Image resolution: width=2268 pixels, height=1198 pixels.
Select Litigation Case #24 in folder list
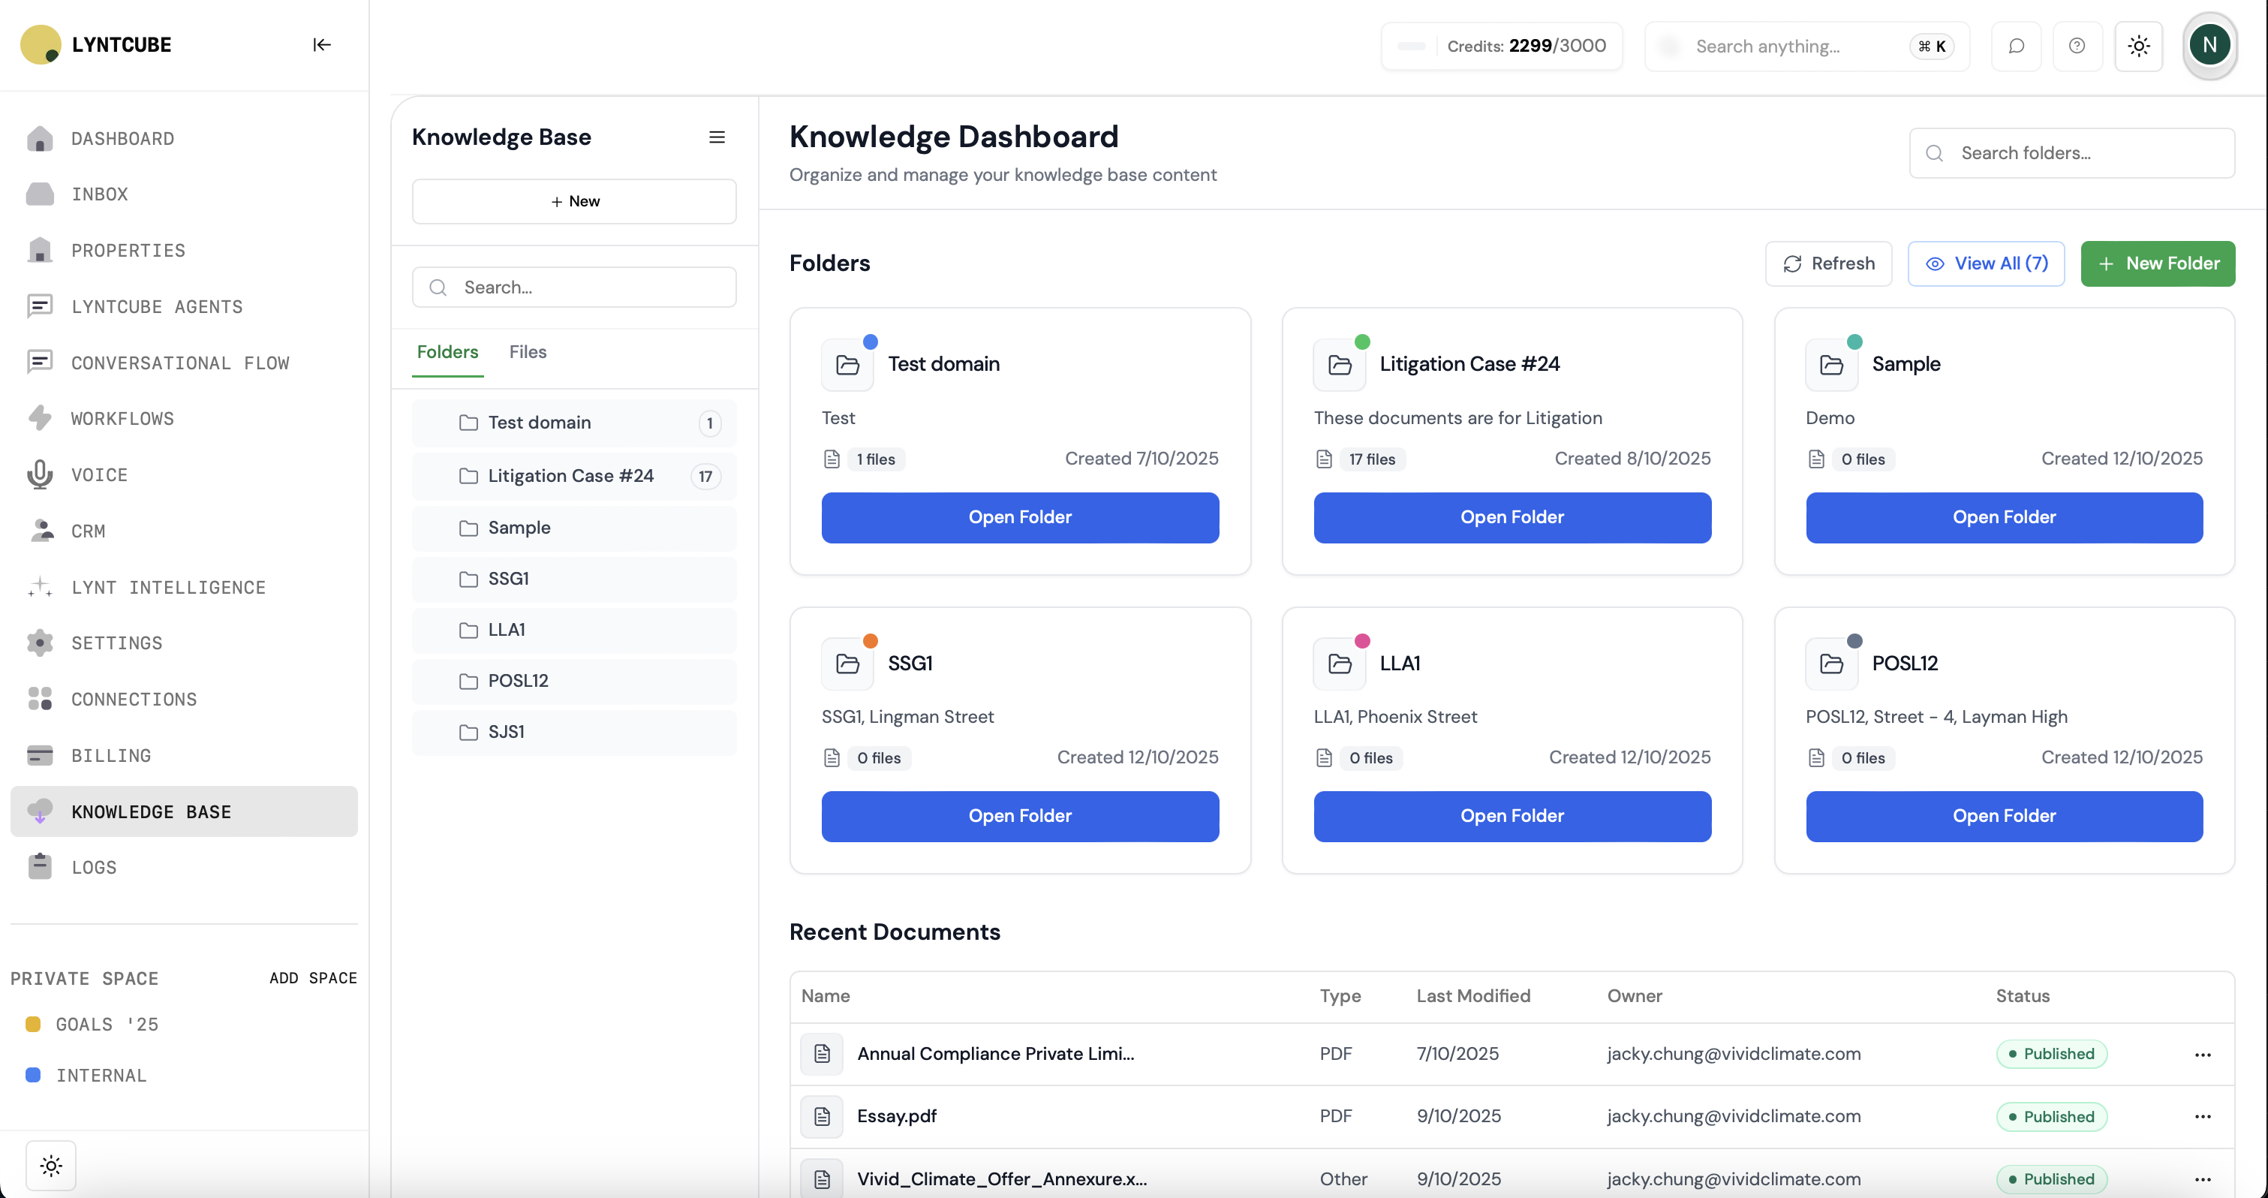[x=570, y=476]
